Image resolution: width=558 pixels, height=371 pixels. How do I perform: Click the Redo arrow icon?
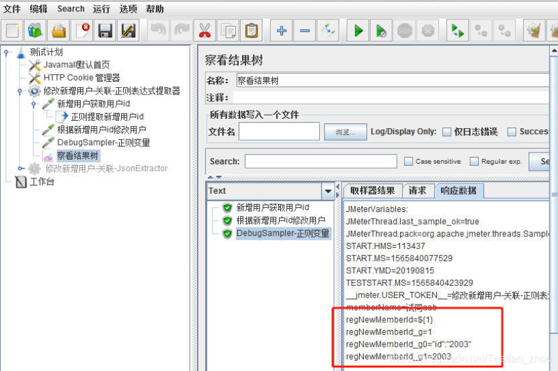click(x=182, y=31)
